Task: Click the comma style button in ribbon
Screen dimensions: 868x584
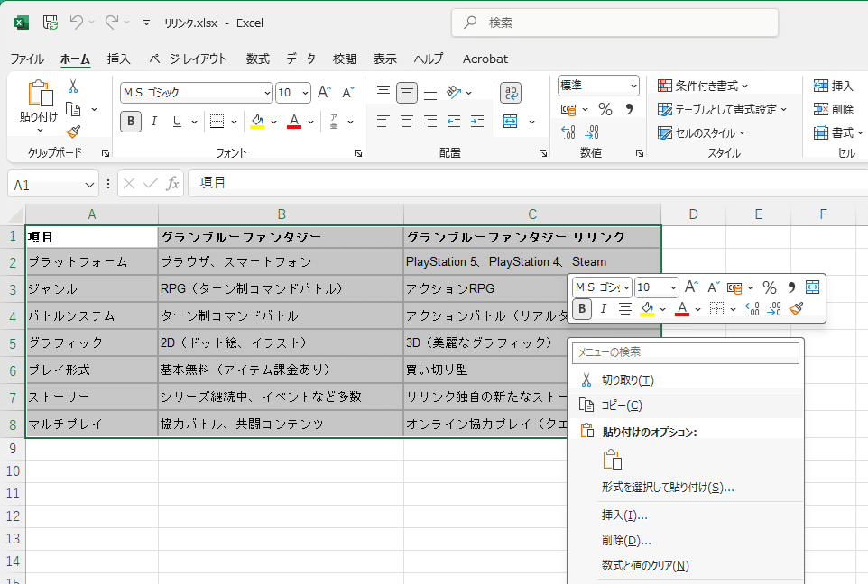Action: pyautogui.click(x=629, y=110)
